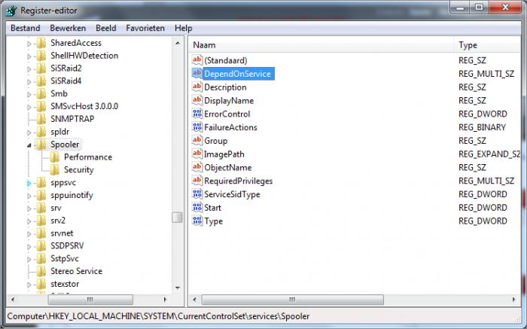Image resolution: width=527 pixels, height=329 pixels.
Task: Click the tree pane scroll right arrow
Action: [165, 299]
